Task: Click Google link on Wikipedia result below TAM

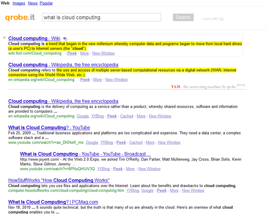Action: (x=83, y=116)
